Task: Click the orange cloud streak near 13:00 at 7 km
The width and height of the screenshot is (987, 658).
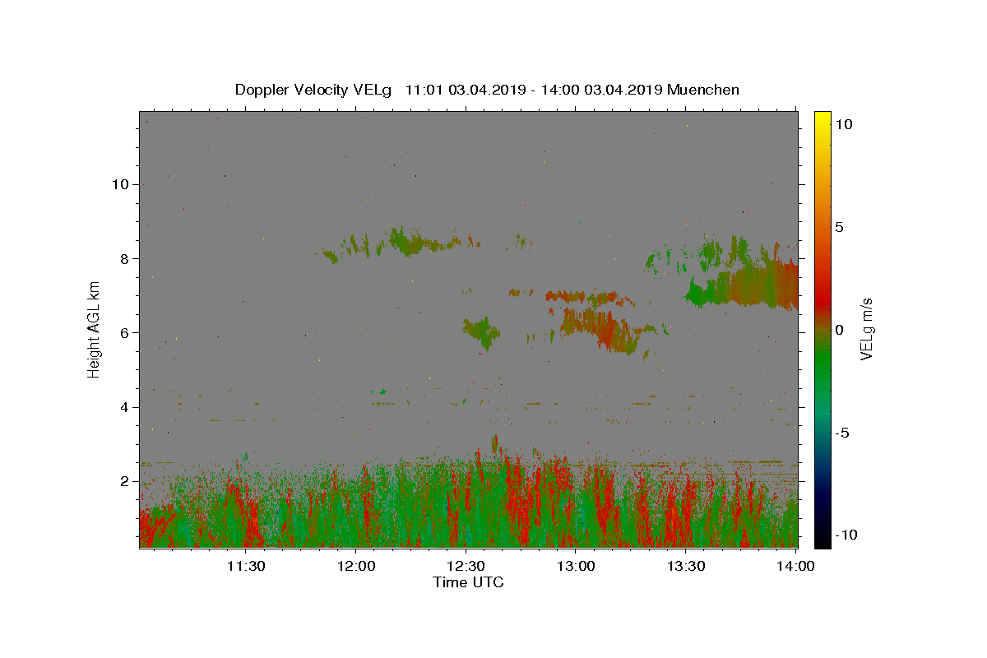Action: (581, 296)
